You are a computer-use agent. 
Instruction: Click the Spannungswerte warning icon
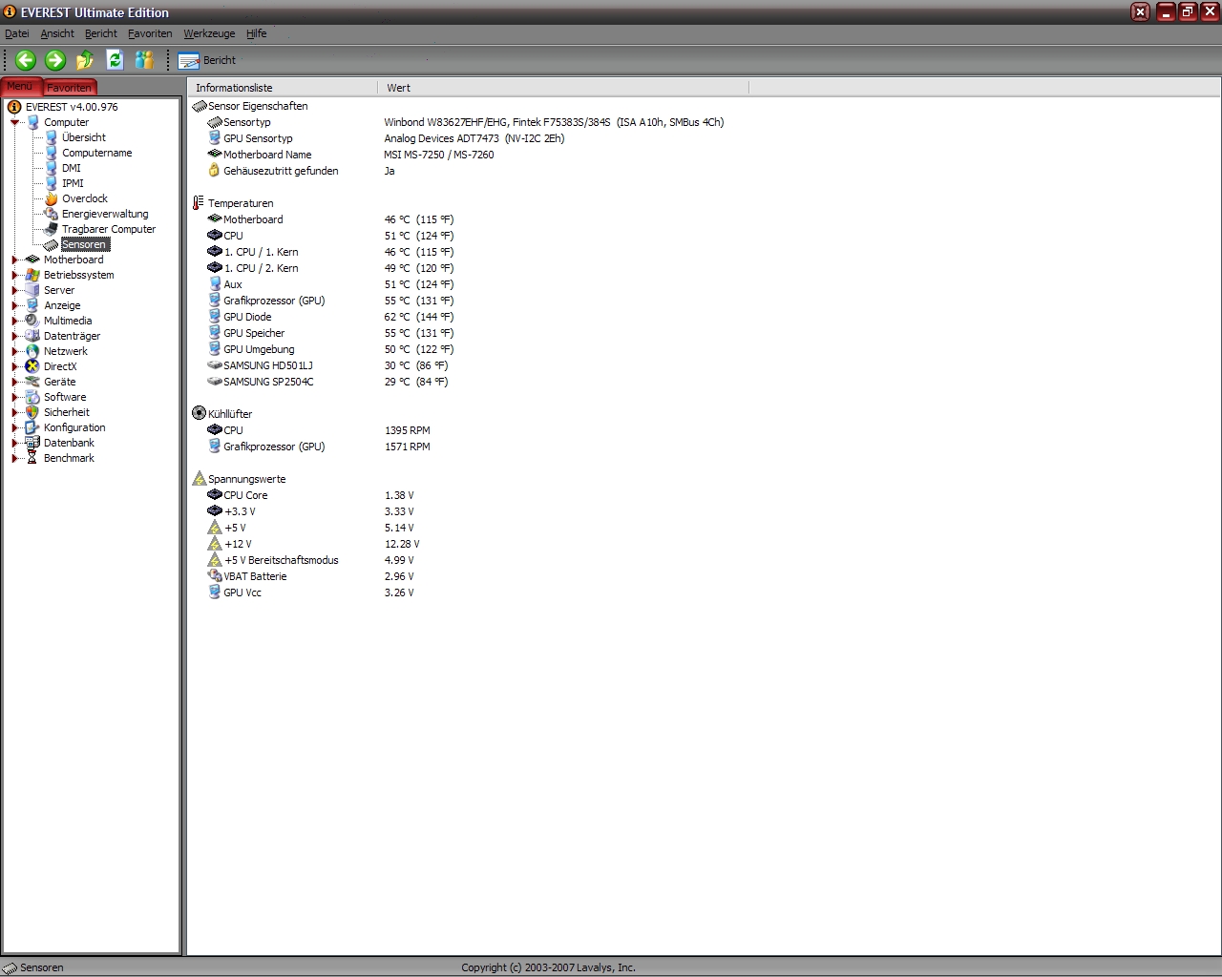[x=200, y=479]
